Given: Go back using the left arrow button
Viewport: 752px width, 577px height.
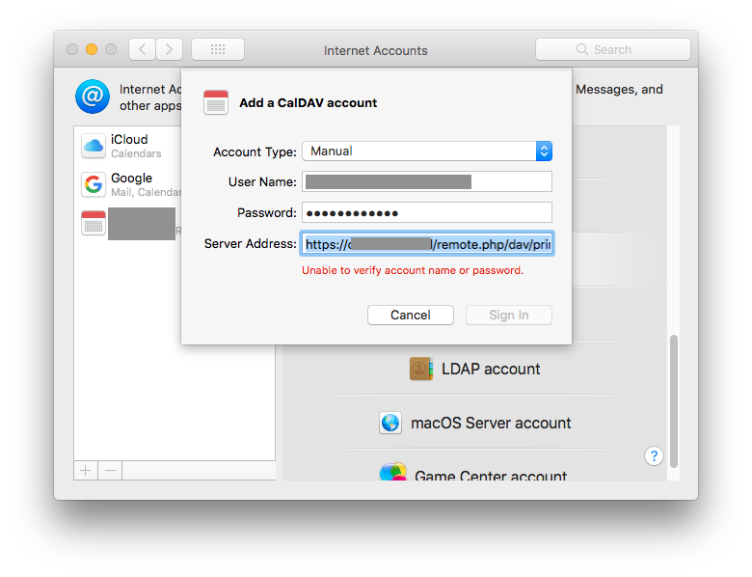Looking at the screenshot, I should [x=142, y=49].
